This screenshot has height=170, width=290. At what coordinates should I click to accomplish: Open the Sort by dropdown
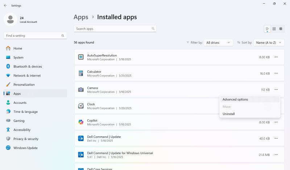coord(269,43)
